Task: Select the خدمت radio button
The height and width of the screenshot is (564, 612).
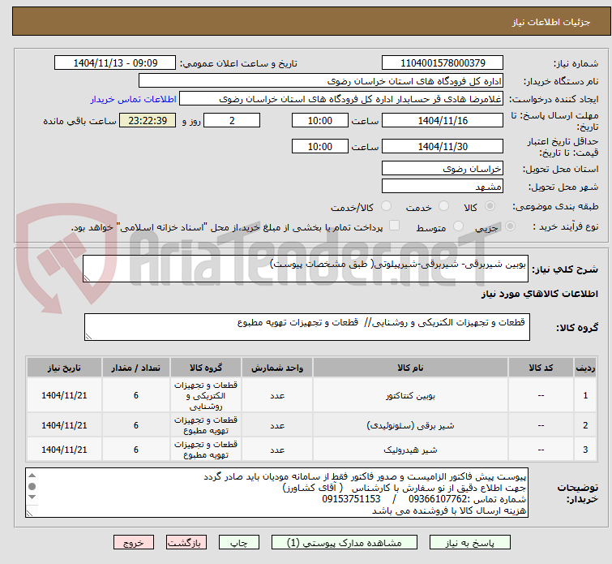Action: pyautogui.click(x=443, y=206)
